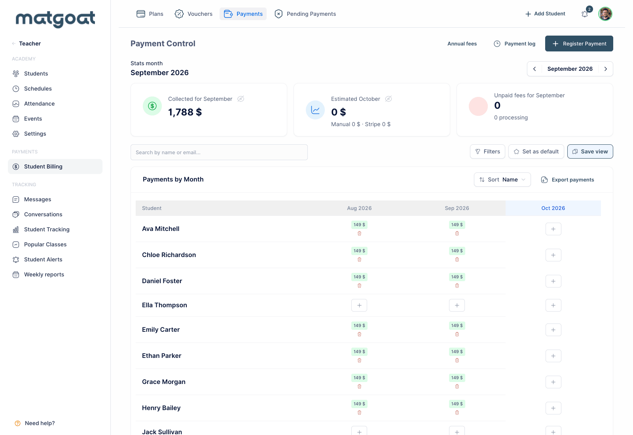This screenshot has width=633, height=435.
Task: Click the back arrow beside Teacher
Action: (14, 43)
